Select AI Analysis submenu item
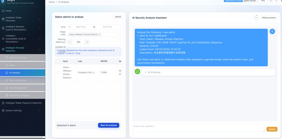Screen dimensions: 282x139 pos(22,73)
